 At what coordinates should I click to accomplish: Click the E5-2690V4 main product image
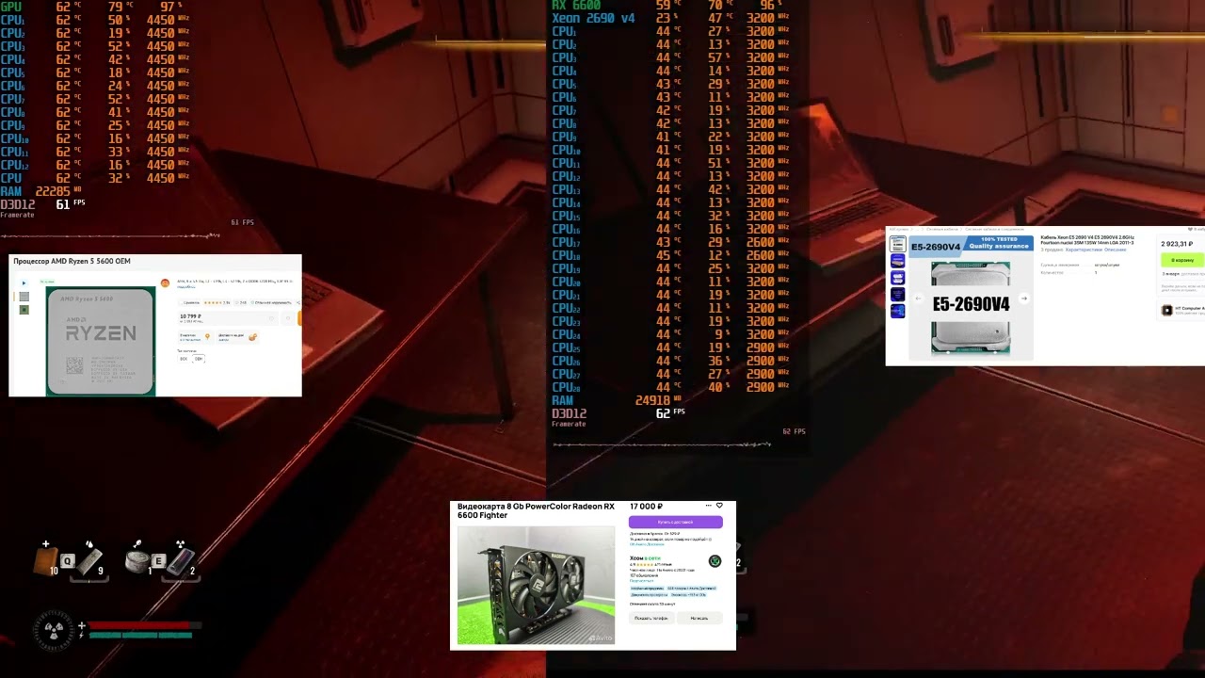point(971,299)
